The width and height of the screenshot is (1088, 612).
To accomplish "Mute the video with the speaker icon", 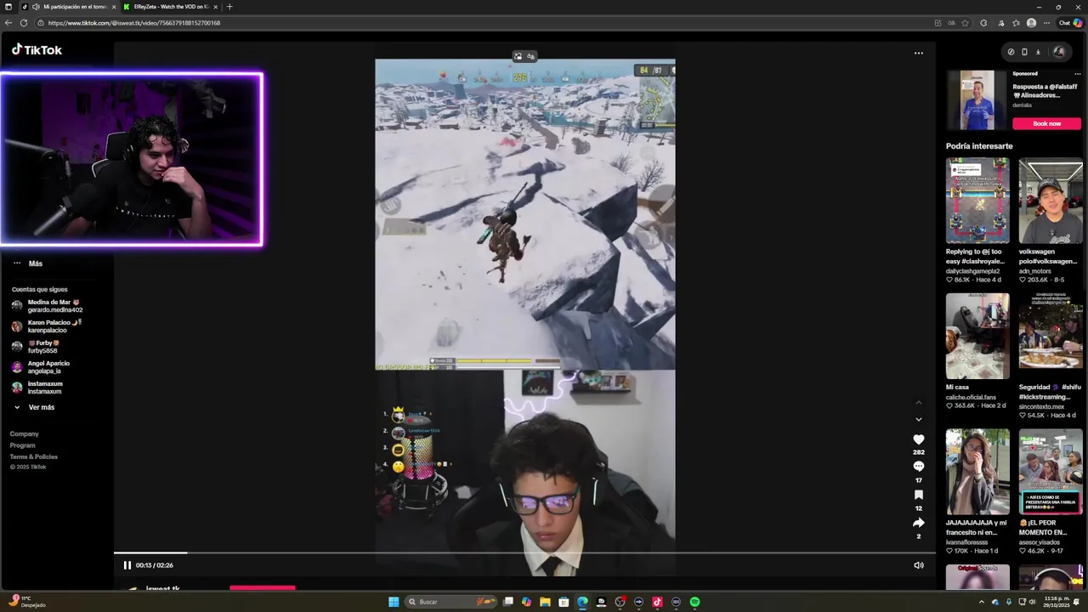I will tap(918, 565).
